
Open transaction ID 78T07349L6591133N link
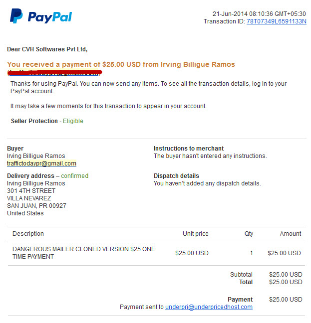point(277,21)
